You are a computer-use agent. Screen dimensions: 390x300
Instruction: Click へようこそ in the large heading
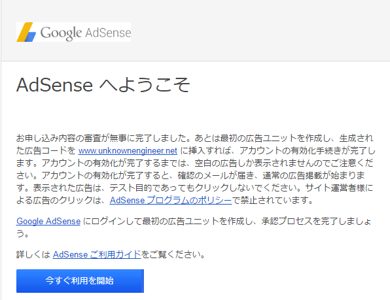click(145, 85)
